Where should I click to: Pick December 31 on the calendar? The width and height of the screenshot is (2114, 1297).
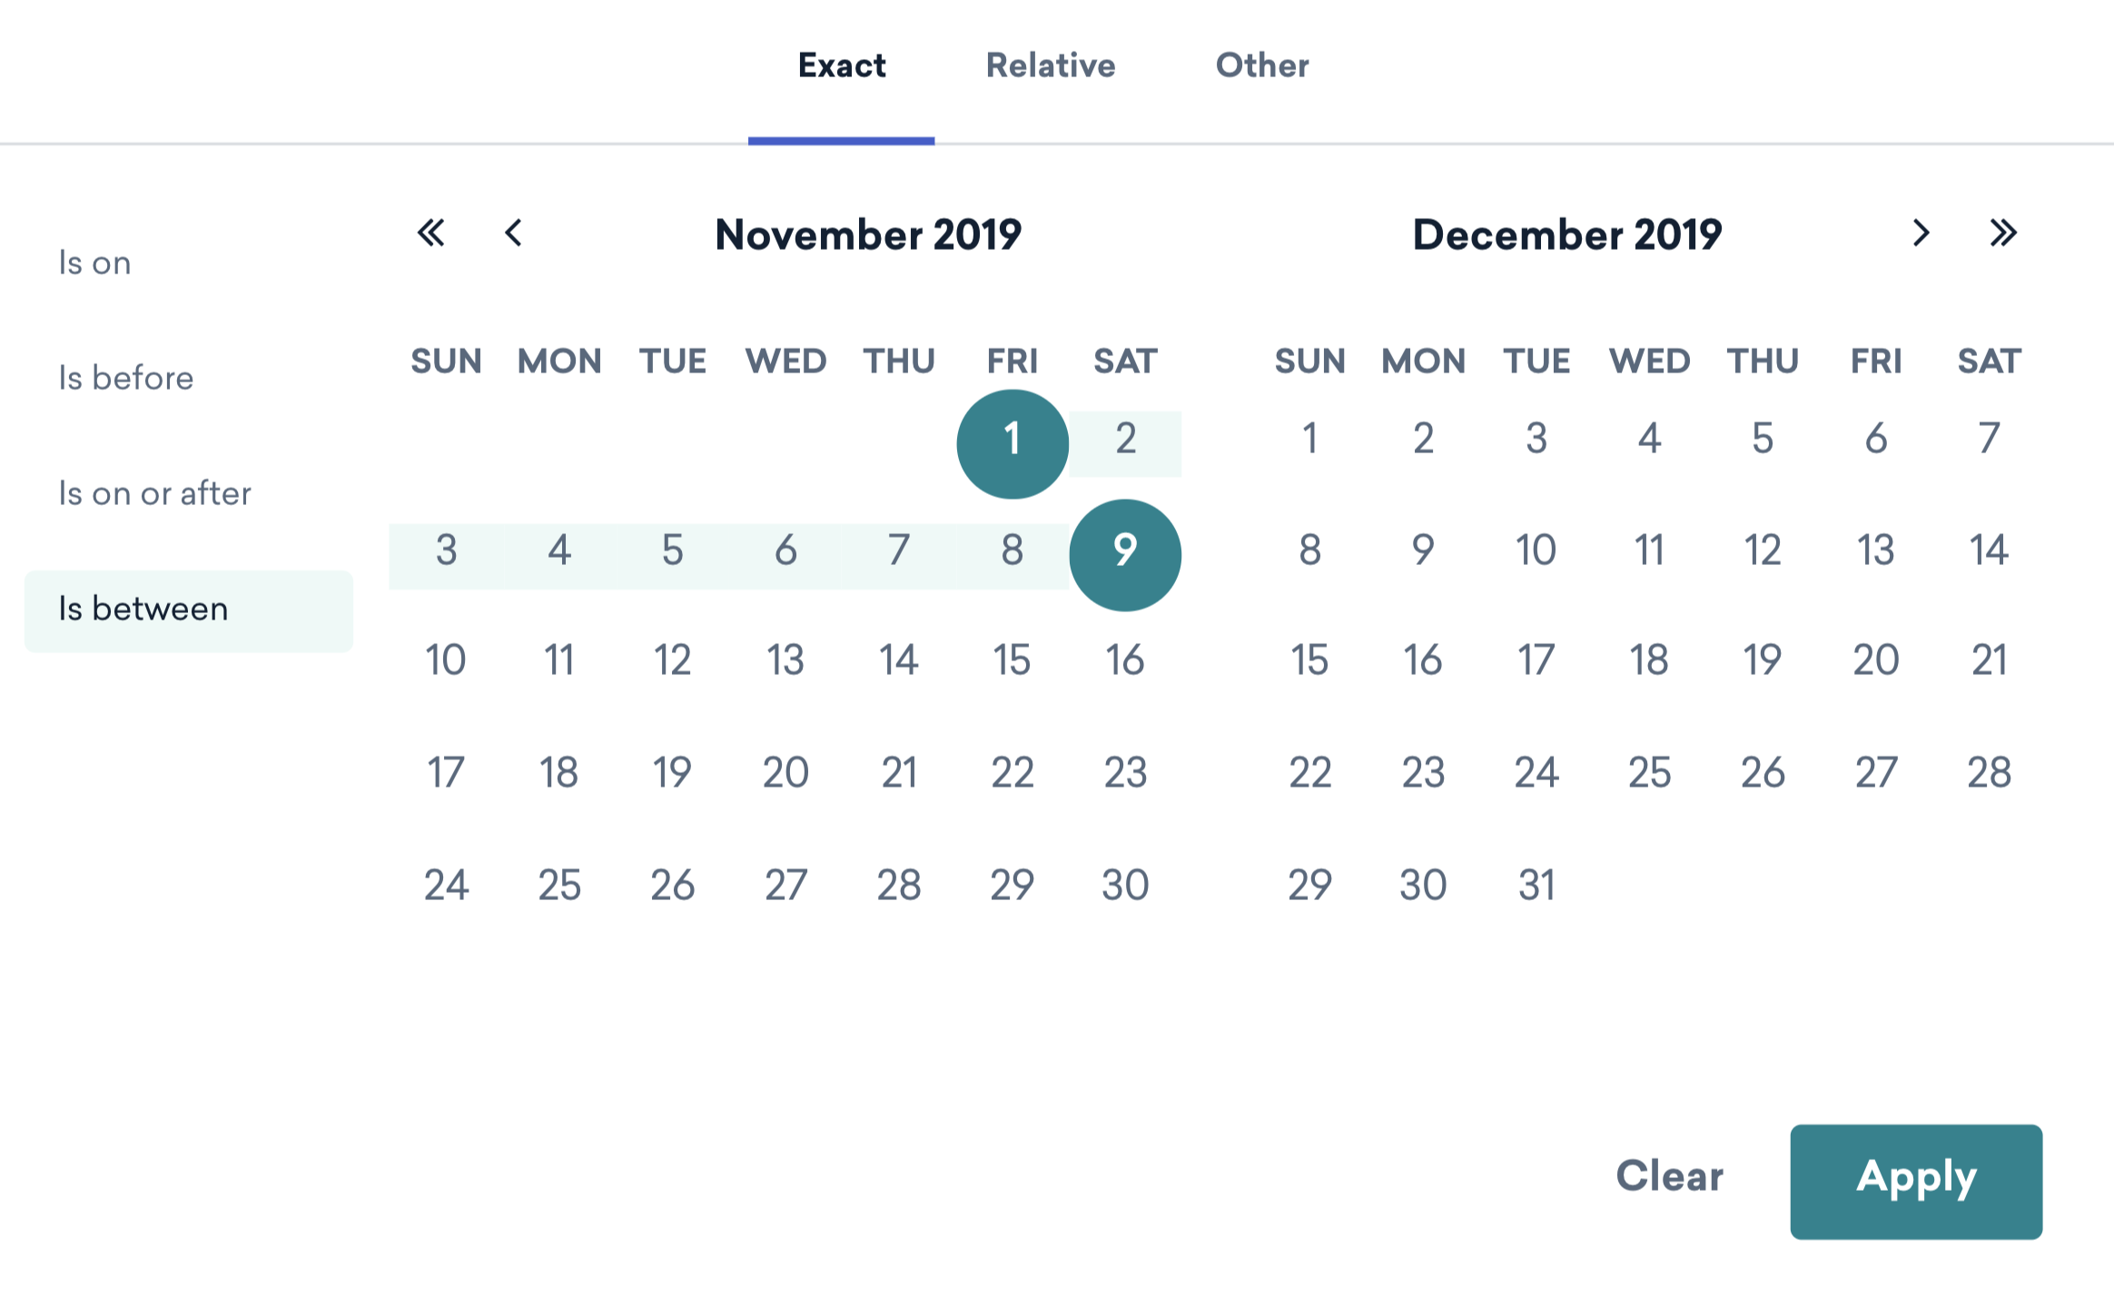tap(1536, 884)
